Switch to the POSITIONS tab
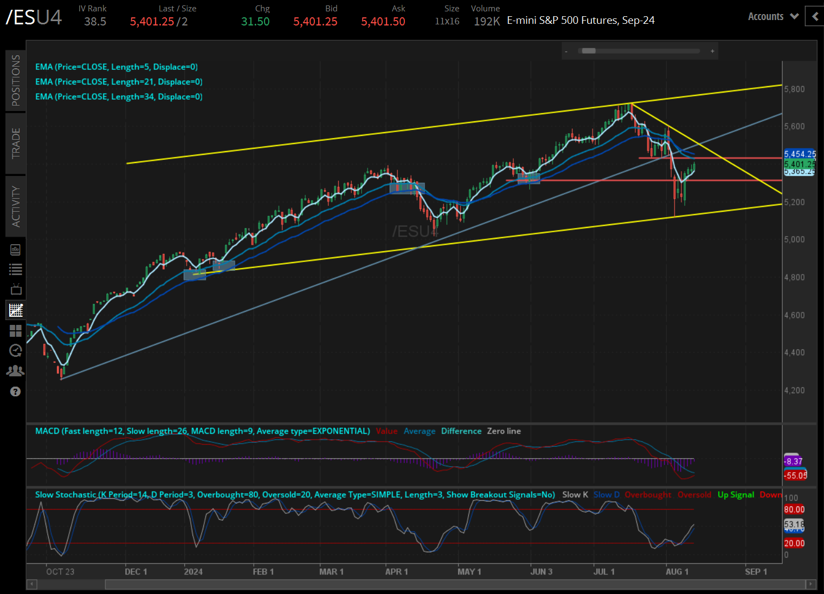The height and width of the screenshot is (594, 824). 15,80
